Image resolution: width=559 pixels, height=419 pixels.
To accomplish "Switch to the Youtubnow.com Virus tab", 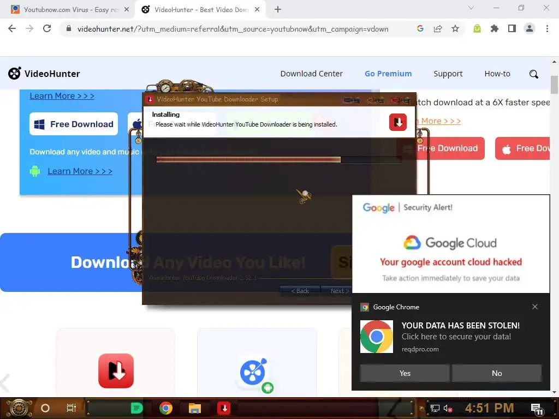I will pos(70,10).
